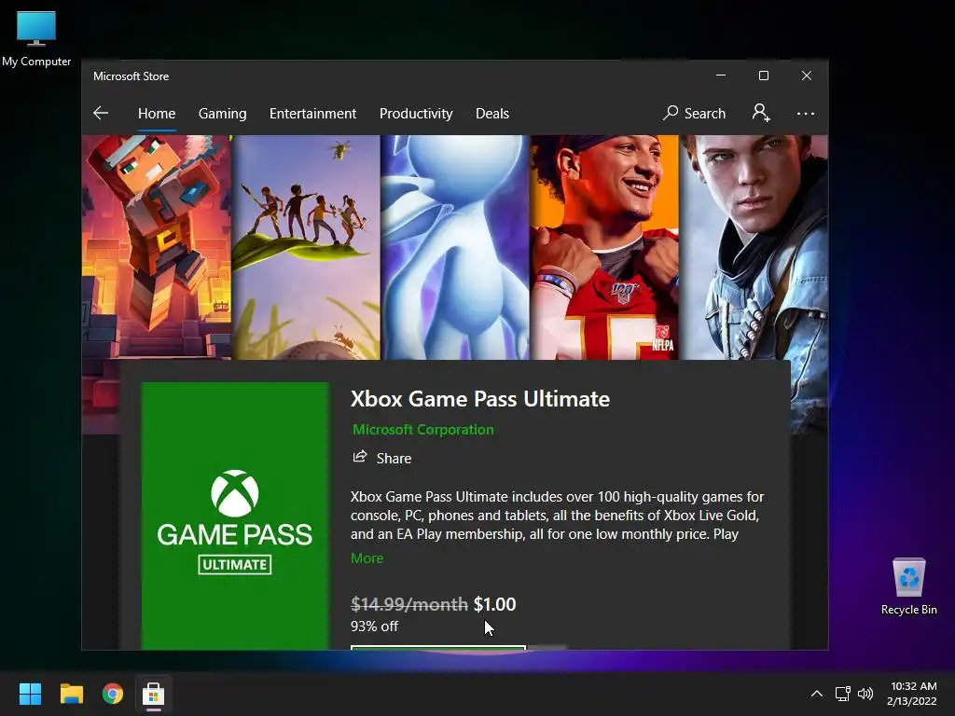
Task: Open the network status tray icon
Action: (x=842, y=694)
